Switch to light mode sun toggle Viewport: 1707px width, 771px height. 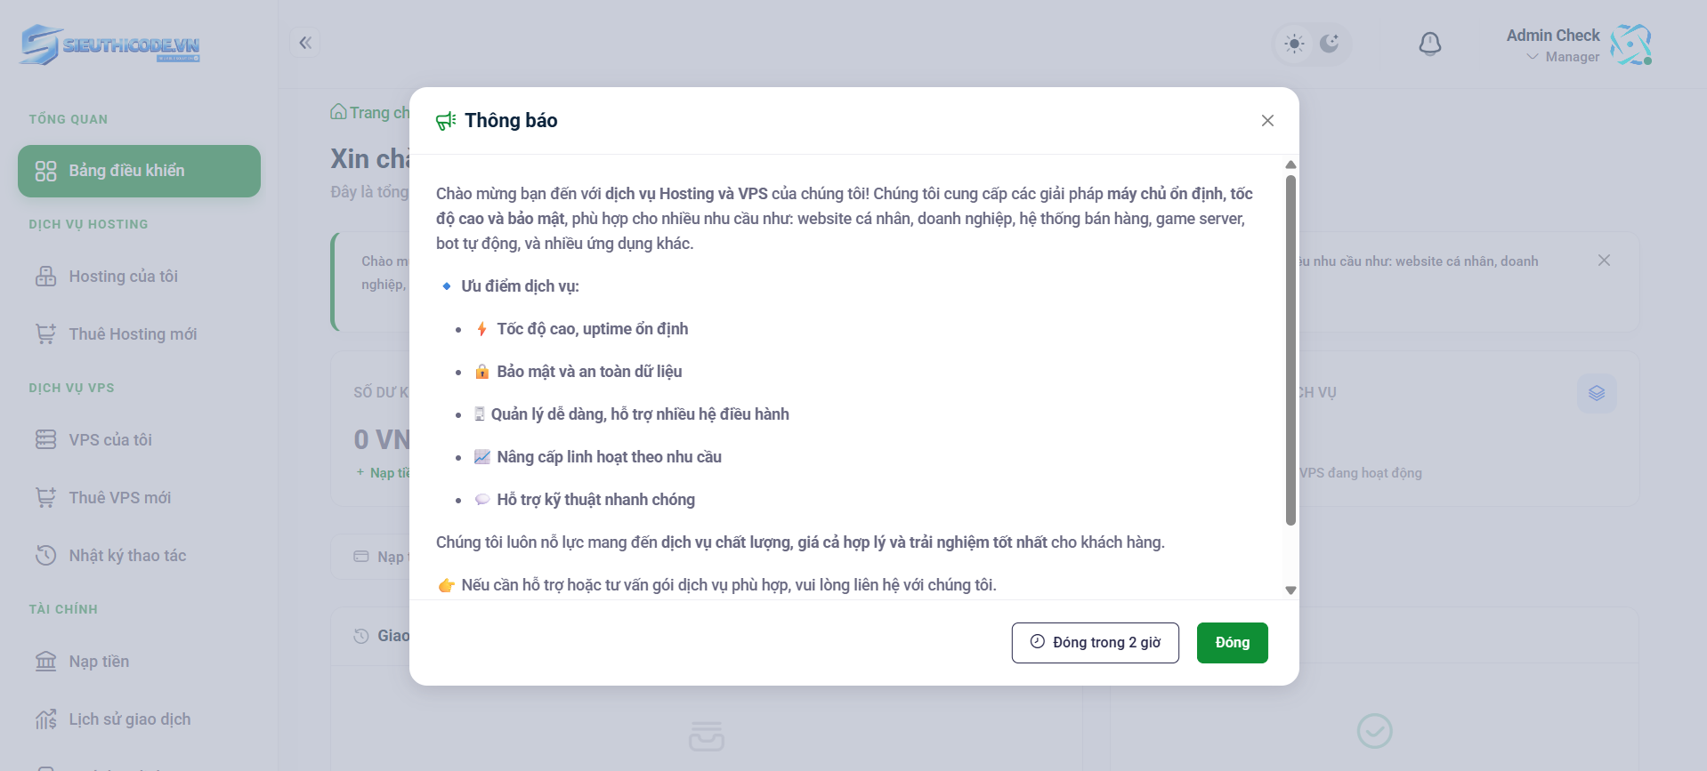[1295, 44]
